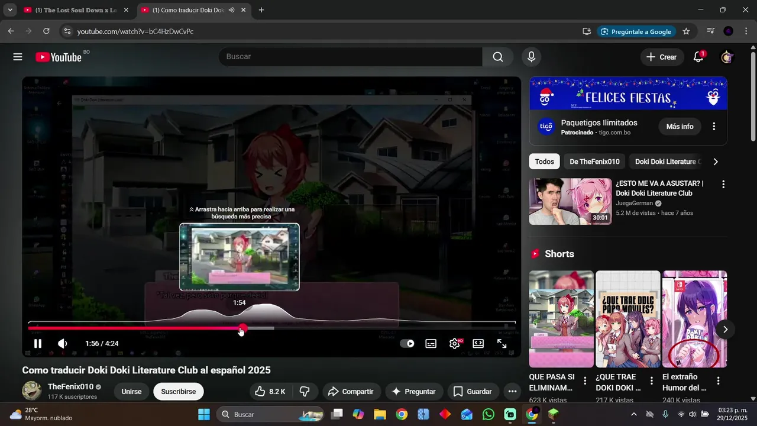757x426 pixels.
Task: Click Más info on Tigo ad
Action: 680,127
